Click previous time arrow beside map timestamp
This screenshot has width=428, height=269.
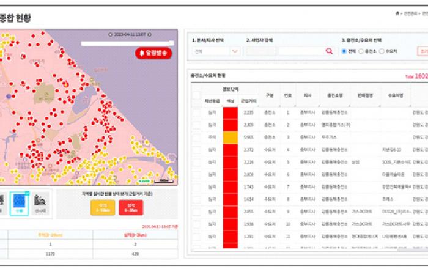click(x=110, y=35)
